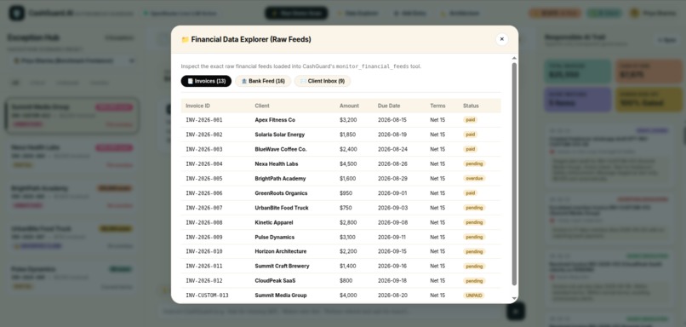Click the $1,850 amount cell
The image size is (686, 327).
coord(348,135)
